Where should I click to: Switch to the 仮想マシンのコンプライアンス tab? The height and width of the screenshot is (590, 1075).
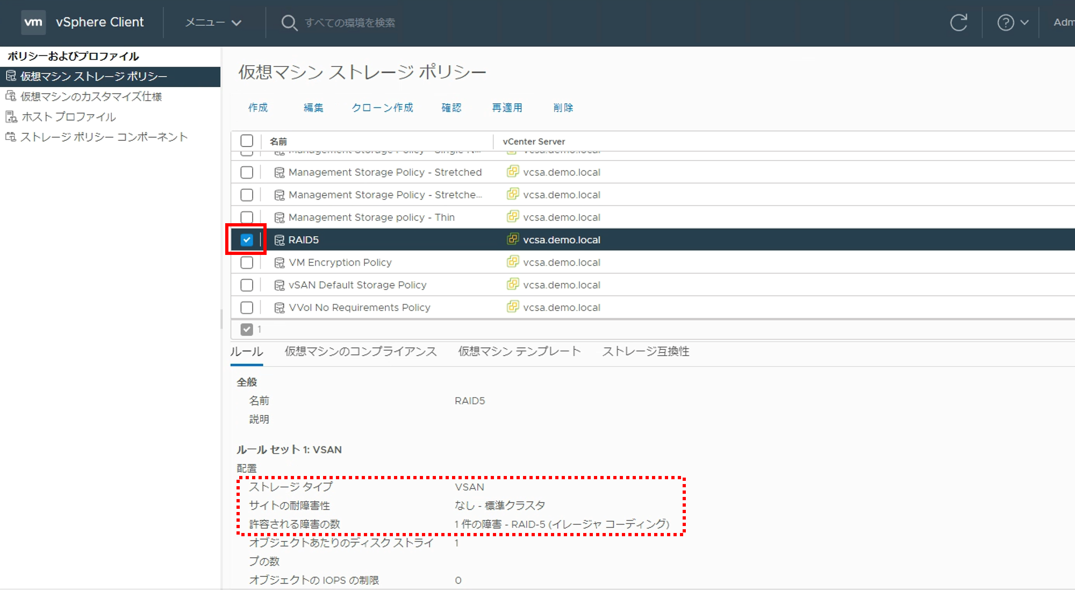[361, 352]
